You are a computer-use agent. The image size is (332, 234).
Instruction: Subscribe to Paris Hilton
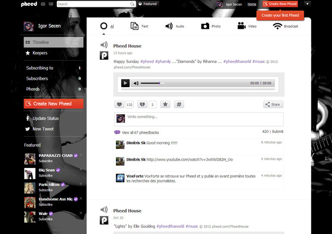click(46, 190)
